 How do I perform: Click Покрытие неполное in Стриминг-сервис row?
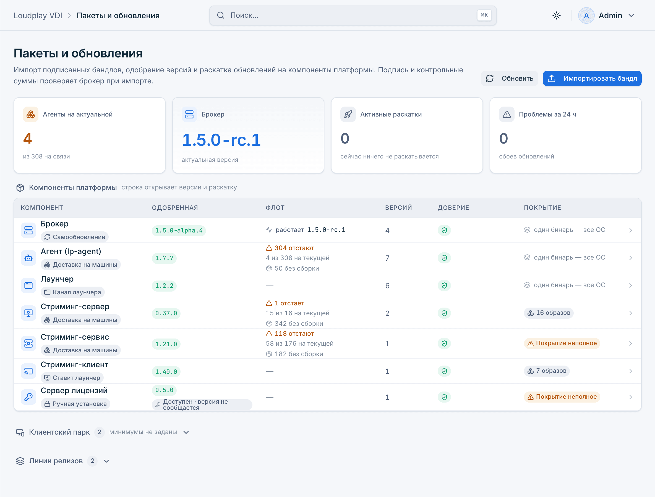tap(562, 343)
